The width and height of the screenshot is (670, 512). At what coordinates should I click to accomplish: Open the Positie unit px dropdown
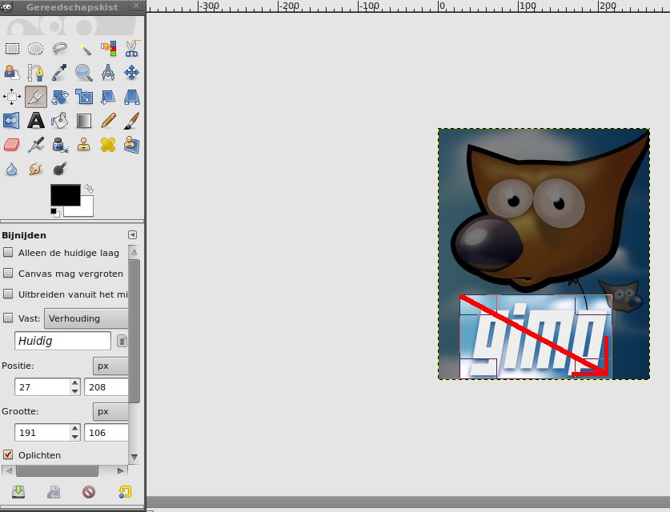(x=110, y=366)
